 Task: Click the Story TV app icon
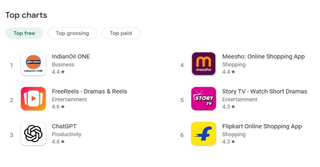(203, 99)
